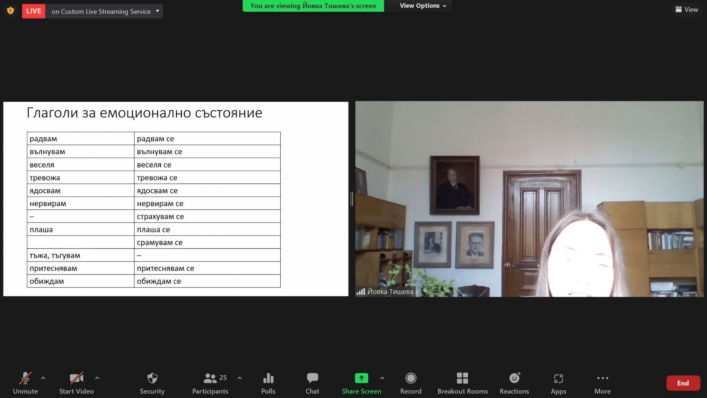Open the Security shield icon
Screen dimensions: 707x398
tap(152, 379)
